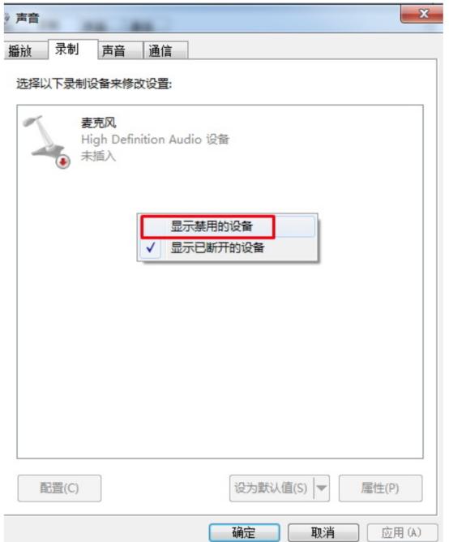Image resolution: width=449 pixels, height=542 pixels.
Task: Toggle the checkmark beside 显示已断开的设备
Action: point(151,247)
